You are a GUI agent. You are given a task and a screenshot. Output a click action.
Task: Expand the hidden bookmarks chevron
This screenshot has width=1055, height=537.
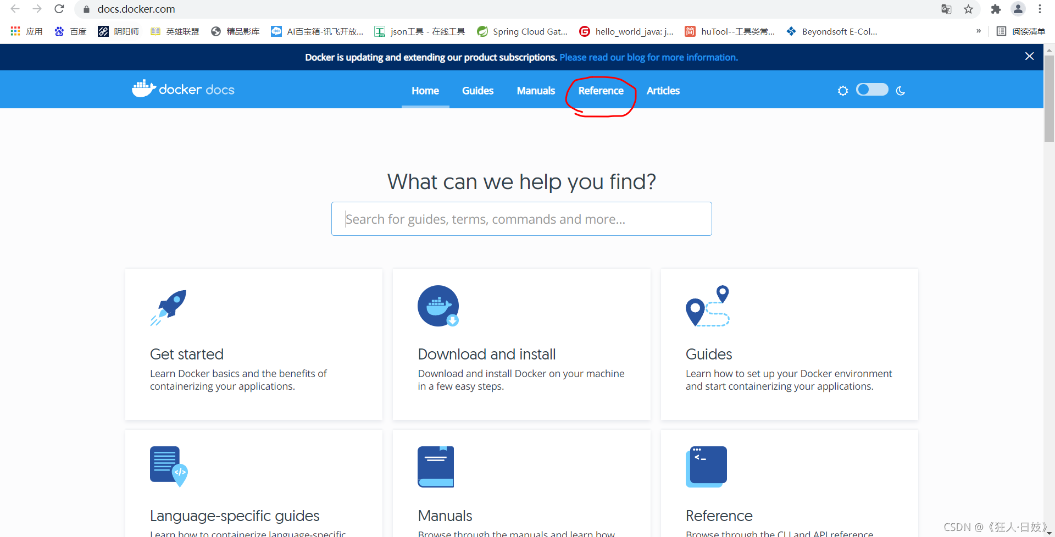pos(979,31)
